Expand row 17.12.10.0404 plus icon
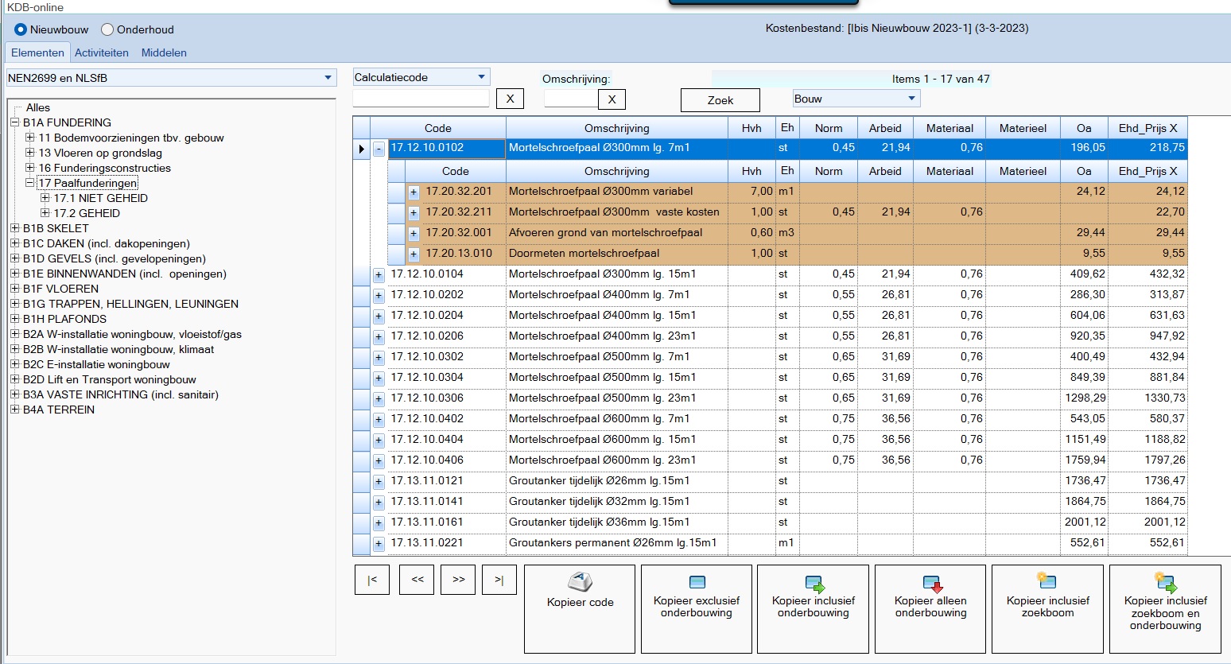Screen dimensions: 1231x664 [x=379, y=441]
